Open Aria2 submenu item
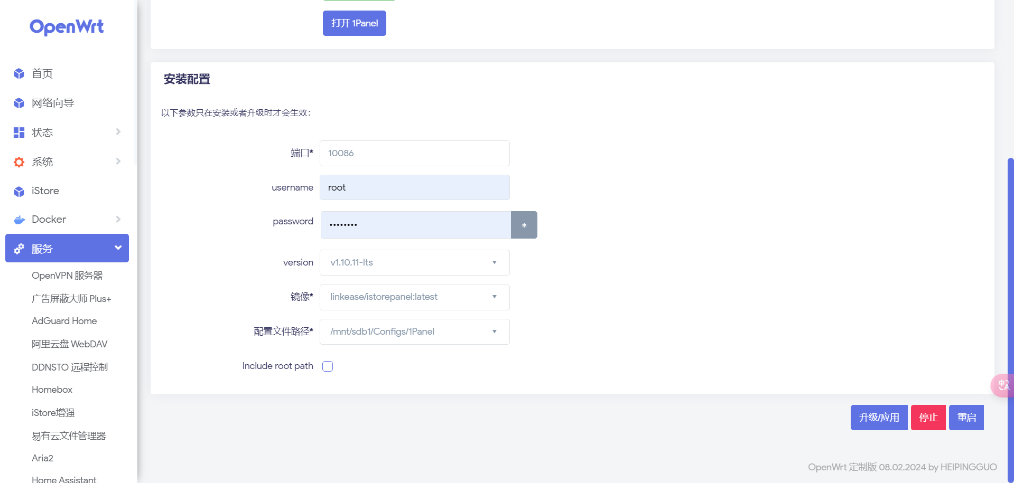This screenshot has width=1014, height=483. (42, 458)
